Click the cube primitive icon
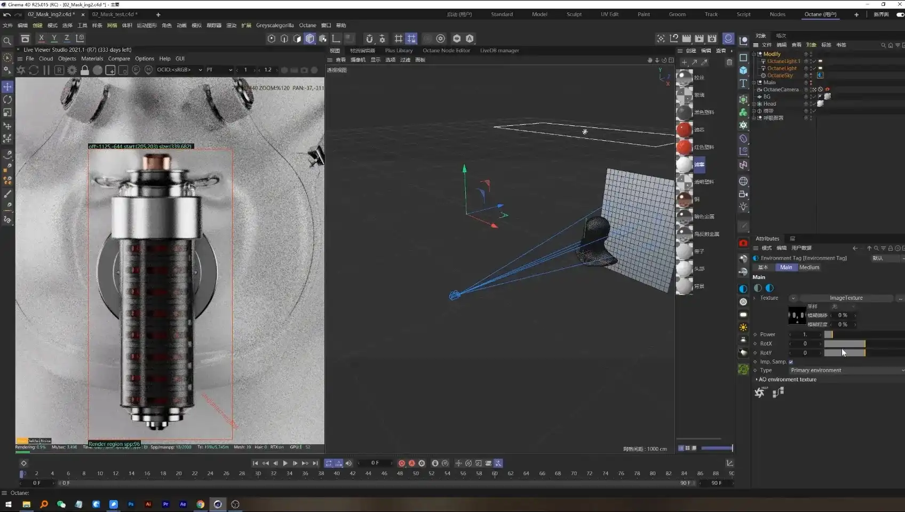The image size is (905, 512). tap(743, 70)
